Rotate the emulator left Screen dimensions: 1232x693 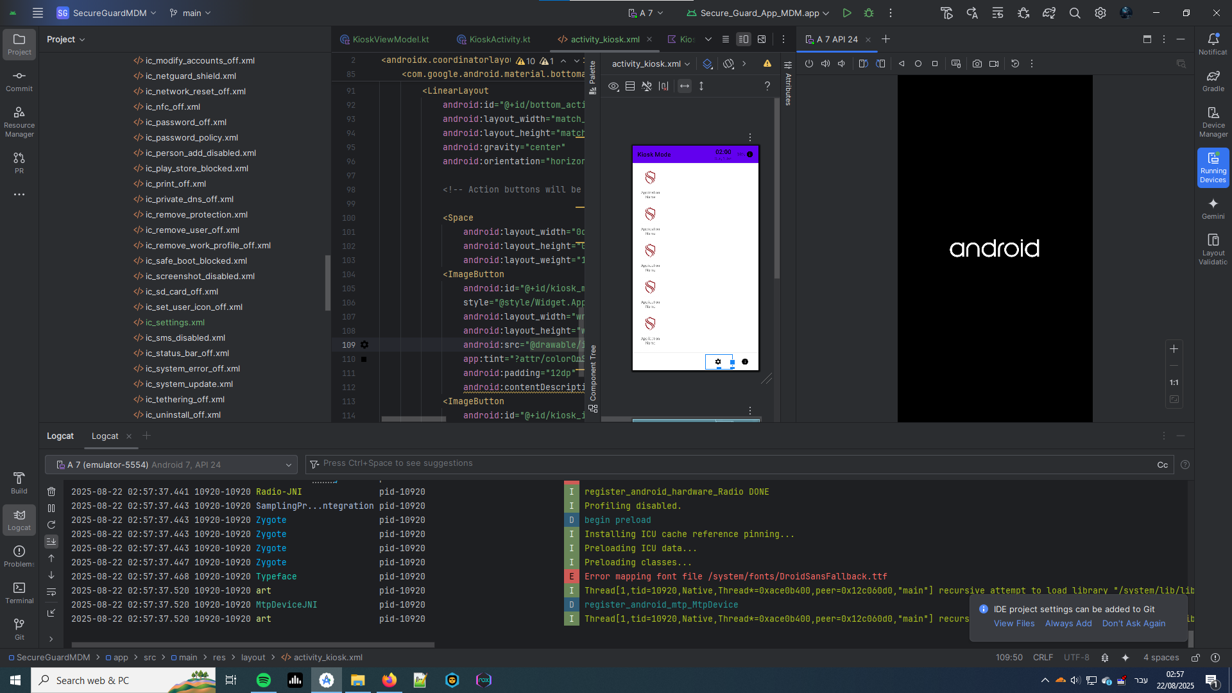click(864, 64)
